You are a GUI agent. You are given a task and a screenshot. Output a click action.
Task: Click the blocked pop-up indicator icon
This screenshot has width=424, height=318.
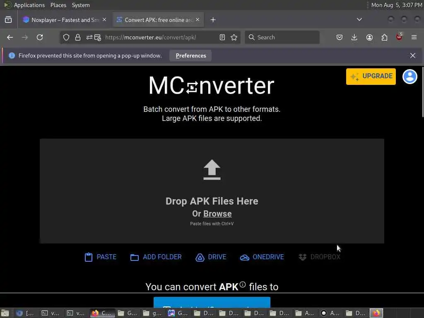98,37
